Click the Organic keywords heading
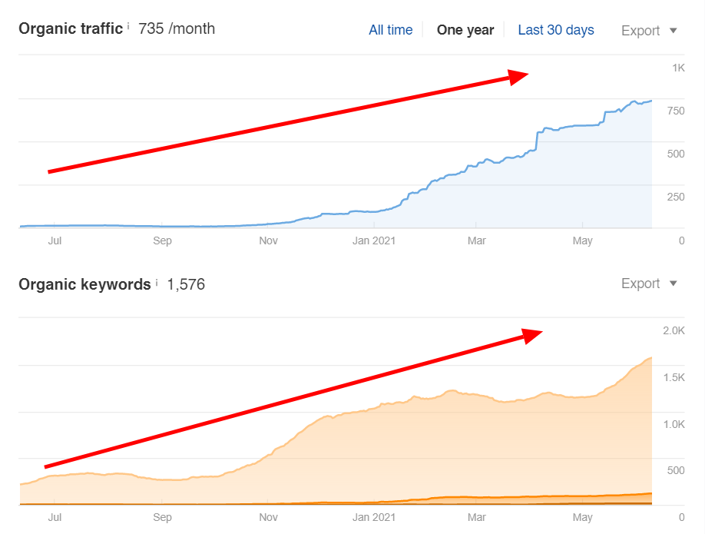Screen dimensions: 705x534 point(84,285)
